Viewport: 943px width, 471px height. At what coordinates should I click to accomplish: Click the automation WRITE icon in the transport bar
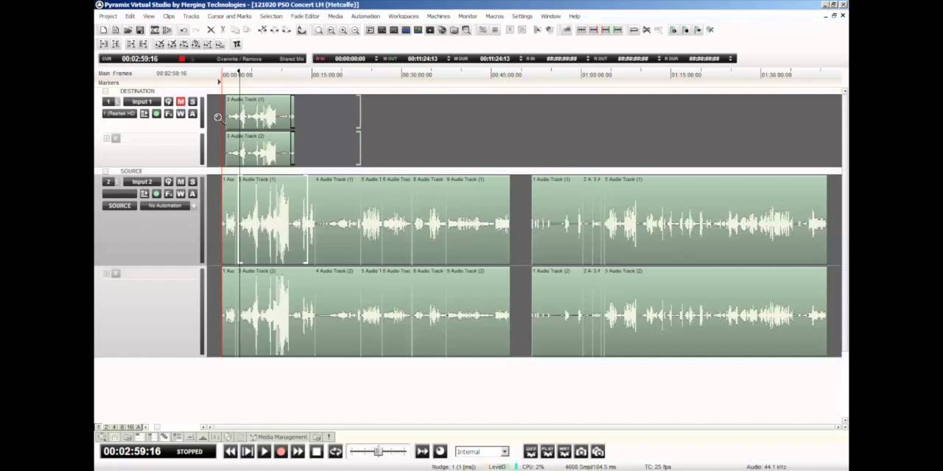point(564,451)
